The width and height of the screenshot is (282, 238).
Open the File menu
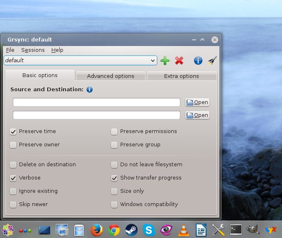pos(10,50)
